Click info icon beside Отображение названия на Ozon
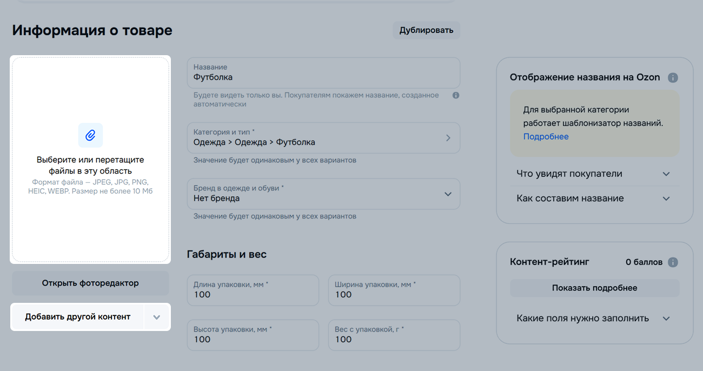The width and height of the screenshot is (703, 371). pyautogui.click(x=673, y=77)
